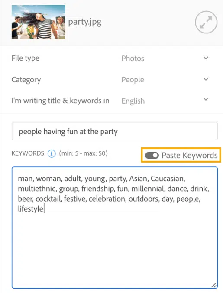Image resolution: width=223 pixels, height=293 pixels.
Task: Click the party.jpg thumbnail image
Action: pos(39,22)
